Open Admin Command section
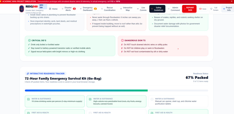This screenshot has height=114, width=234. coord(174,9)
